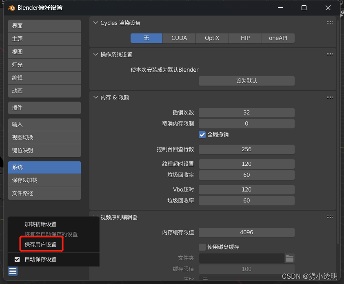Screen dimensions: 344x284
Task: Click the 文件夹 path input field
Action: coord(242,258)
